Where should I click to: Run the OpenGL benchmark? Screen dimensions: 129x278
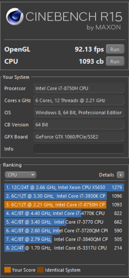pos(115,49)
